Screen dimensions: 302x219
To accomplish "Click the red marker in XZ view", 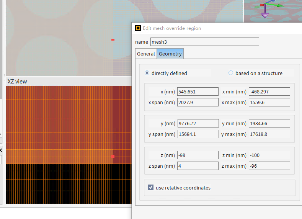I will click(113, 157).
